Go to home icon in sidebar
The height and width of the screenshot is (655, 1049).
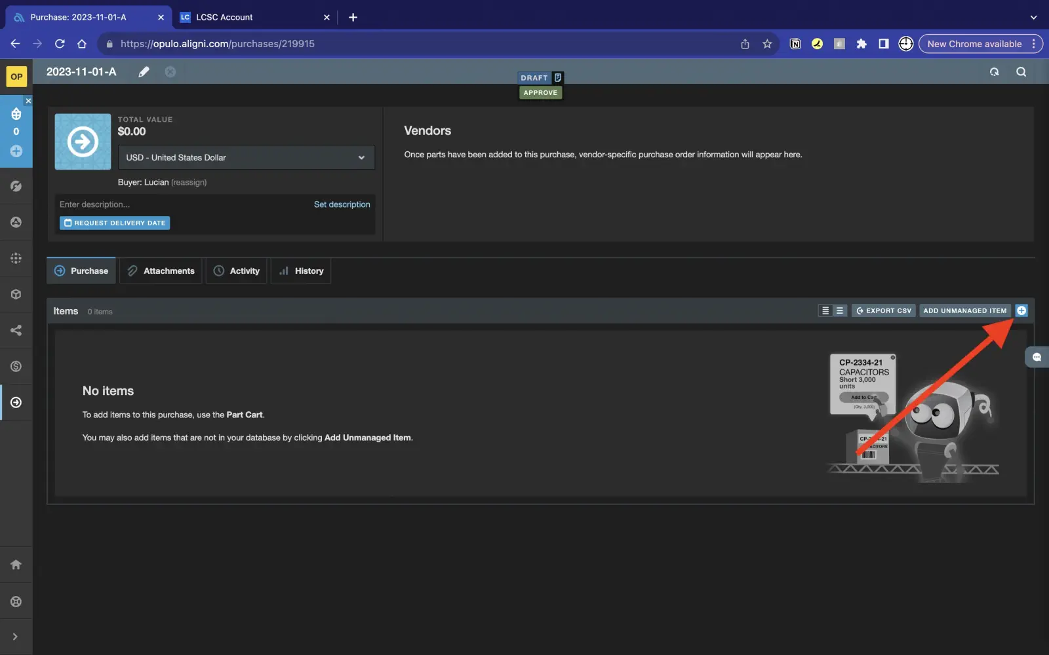pos(16,565)
